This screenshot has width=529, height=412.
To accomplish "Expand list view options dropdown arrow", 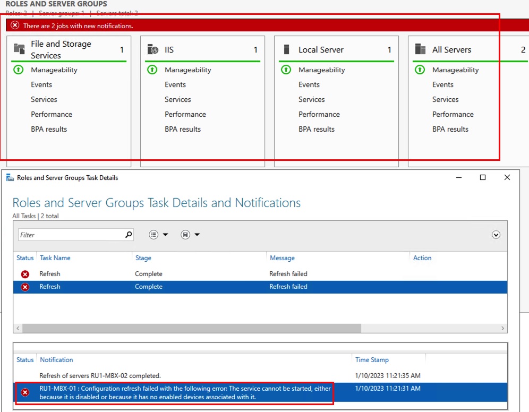I will pyautogui.click(x=165, y=235).
